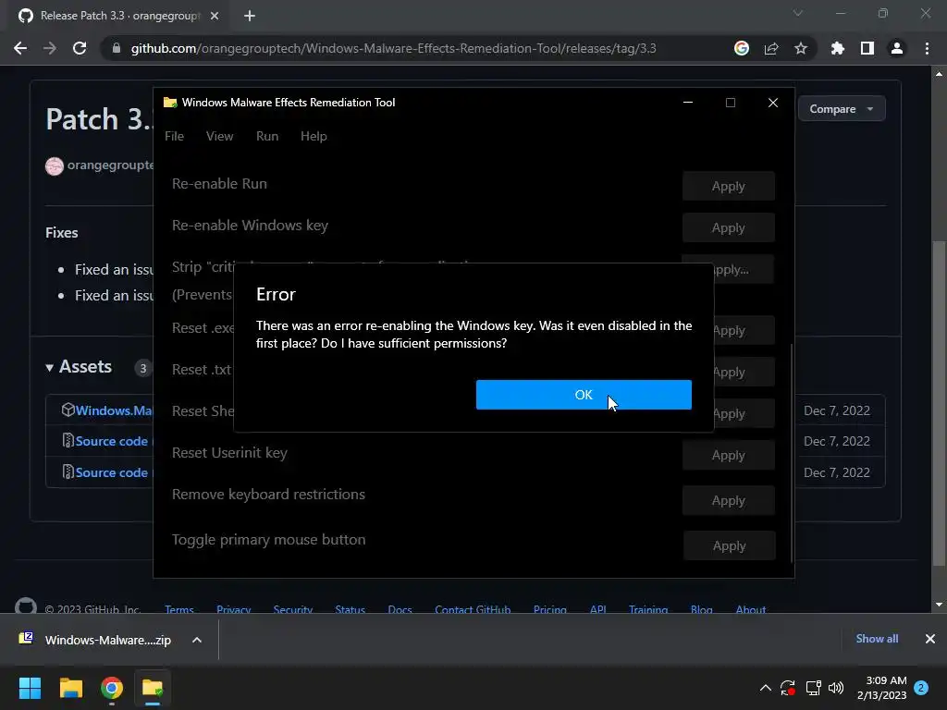Apply Toggle primary mouse button
Screen dimensions: 947x710
pyautogui.click(x=729, y=545)
